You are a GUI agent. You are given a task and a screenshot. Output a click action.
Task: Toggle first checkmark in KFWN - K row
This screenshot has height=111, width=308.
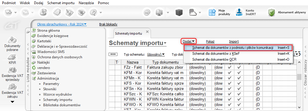[x=229, y=99]
